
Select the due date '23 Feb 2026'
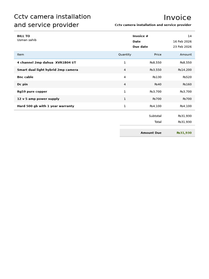(x=182, y=47)
